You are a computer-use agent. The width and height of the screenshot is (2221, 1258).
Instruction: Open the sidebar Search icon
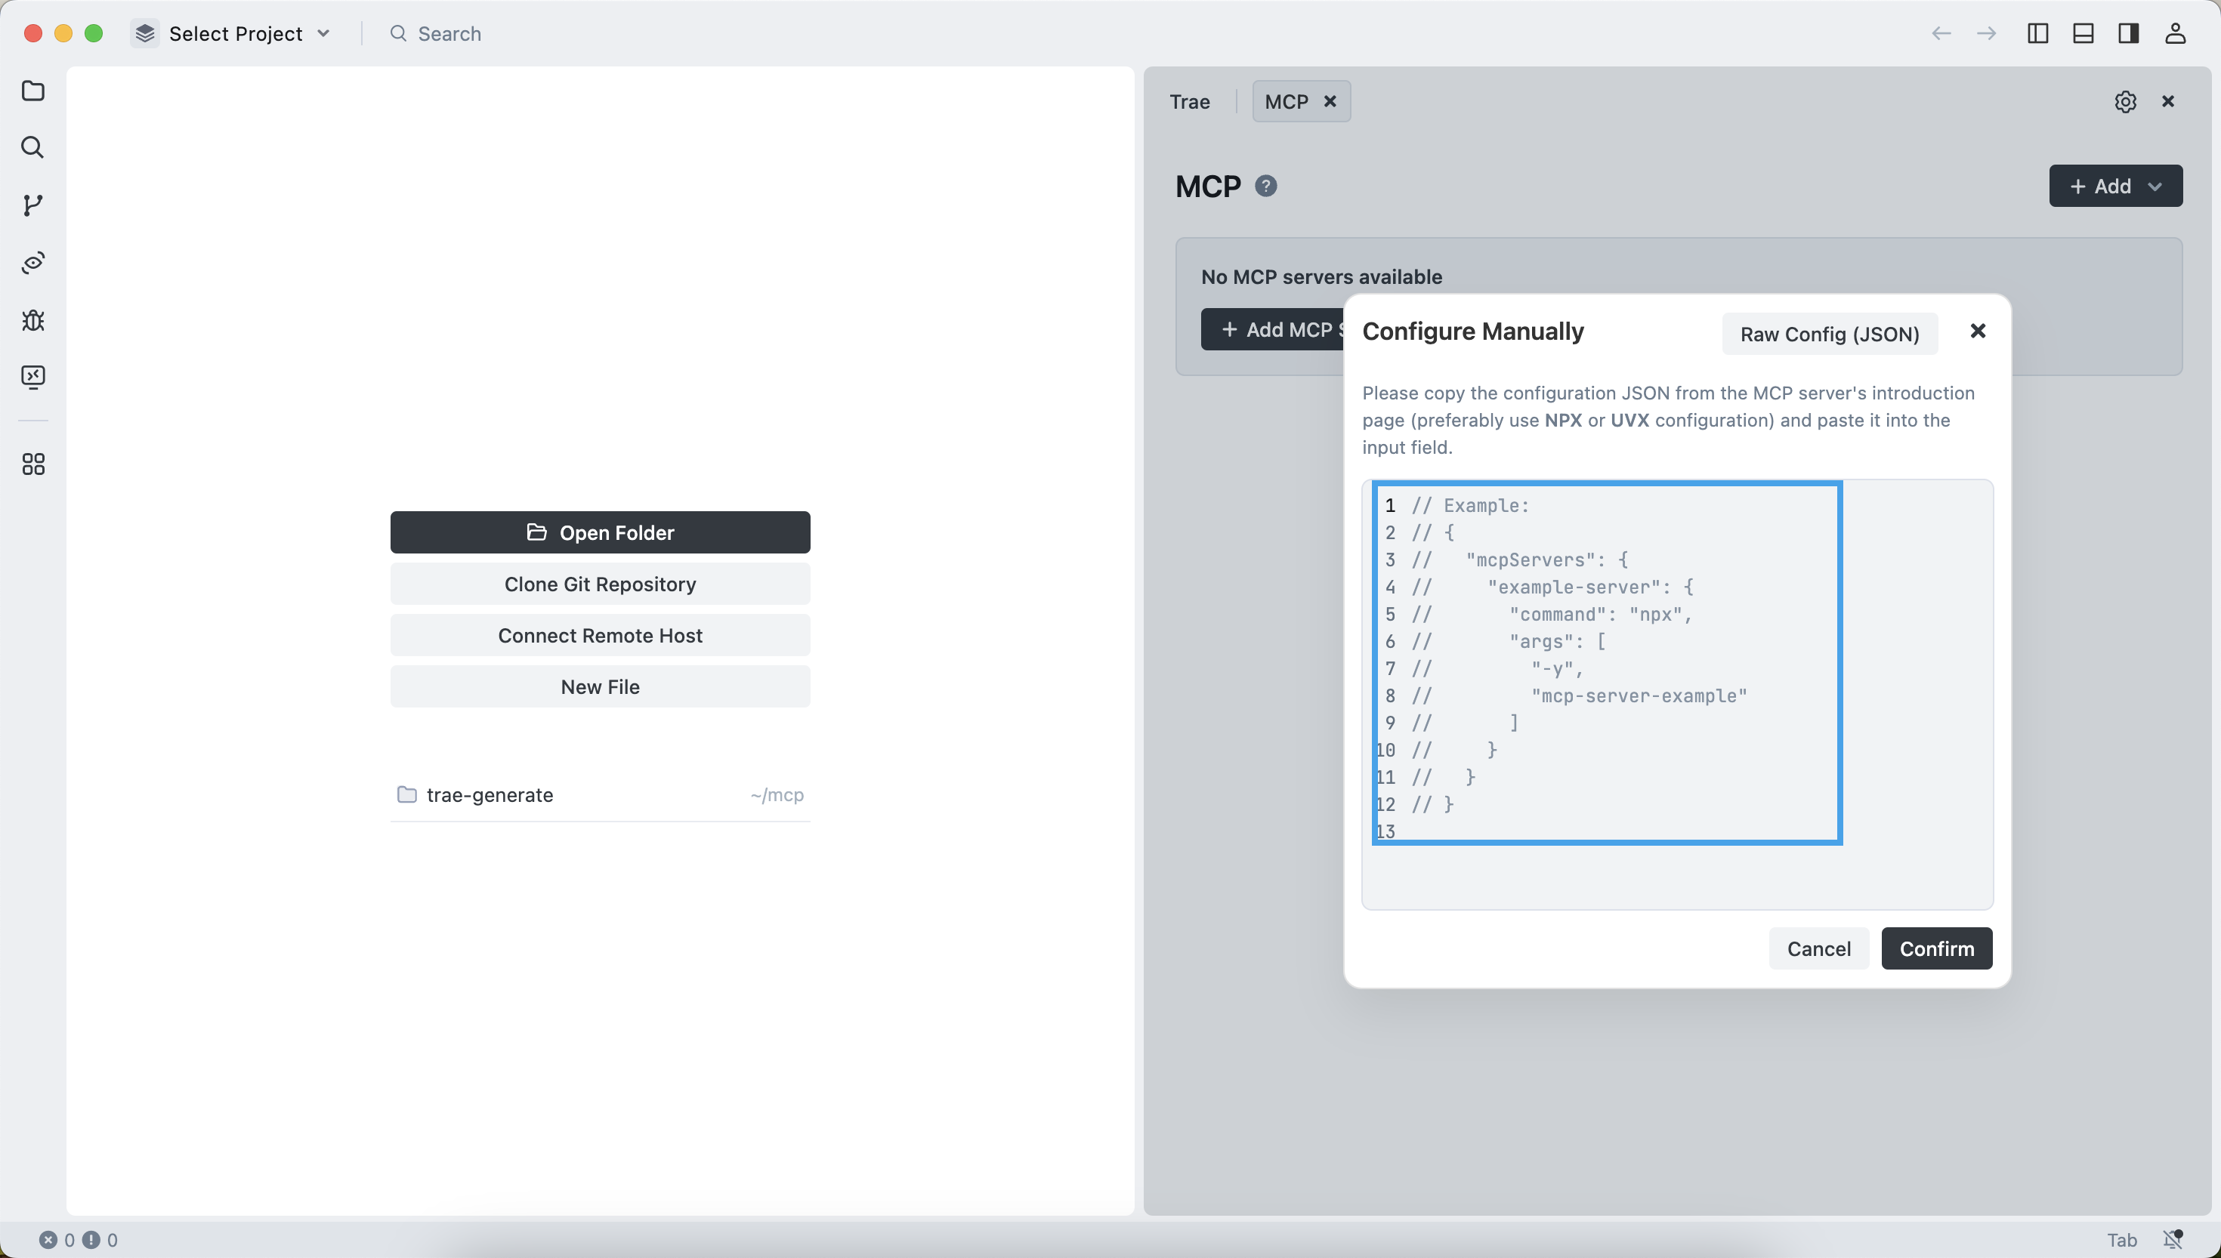pyautogui.click(x=32, y=148)
